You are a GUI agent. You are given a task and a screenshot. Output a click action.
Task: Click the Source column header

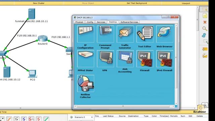122,116
